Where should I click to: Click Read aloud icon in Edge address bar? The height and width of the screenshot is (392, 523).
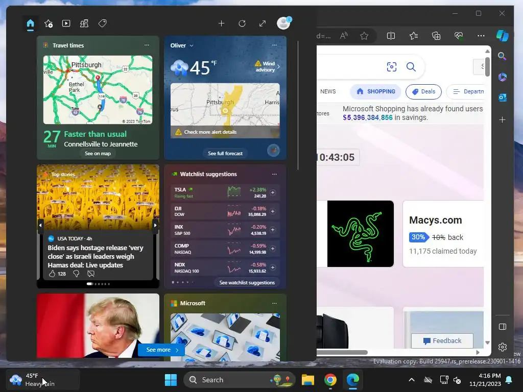tap(344, 36)
